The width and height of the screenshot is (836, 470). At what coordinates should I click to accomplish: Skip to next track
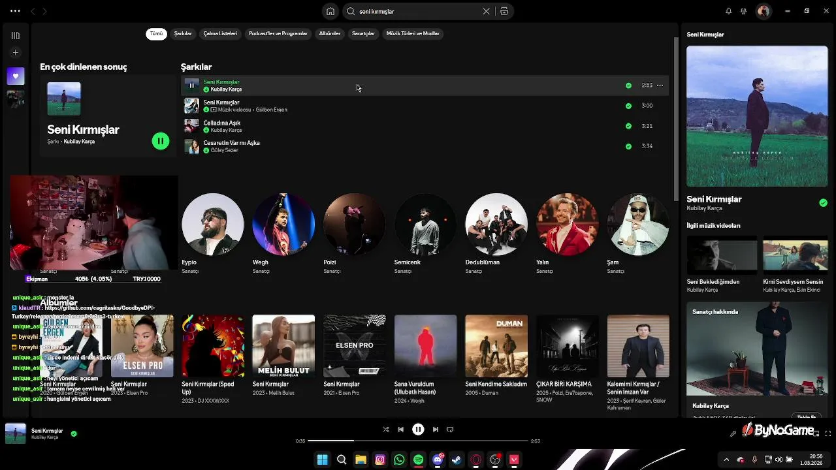pyautogui.click(x=435, y=430)
